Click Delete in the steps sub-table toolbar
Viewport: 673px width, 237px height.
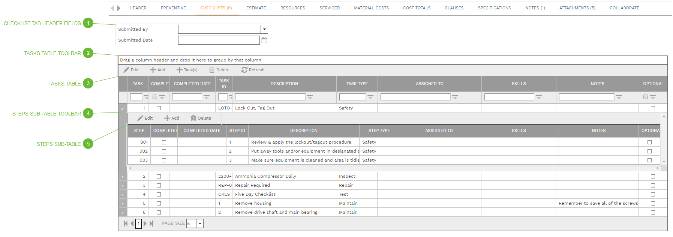201,118
